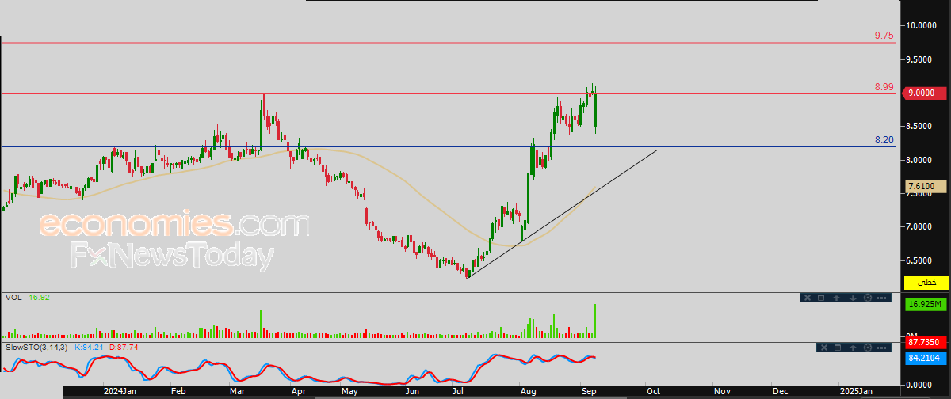Click 2024Jan on the time axis
The width and height of the screenshot is (951, 399).
coord(120,391)
